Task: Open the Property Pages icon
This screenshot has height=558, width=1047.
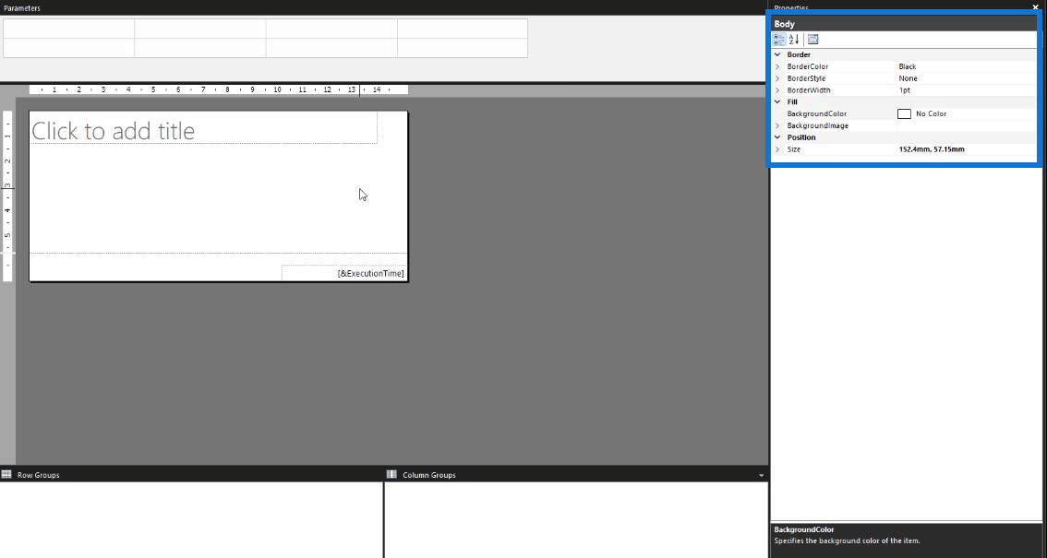Action: [812, 40]
